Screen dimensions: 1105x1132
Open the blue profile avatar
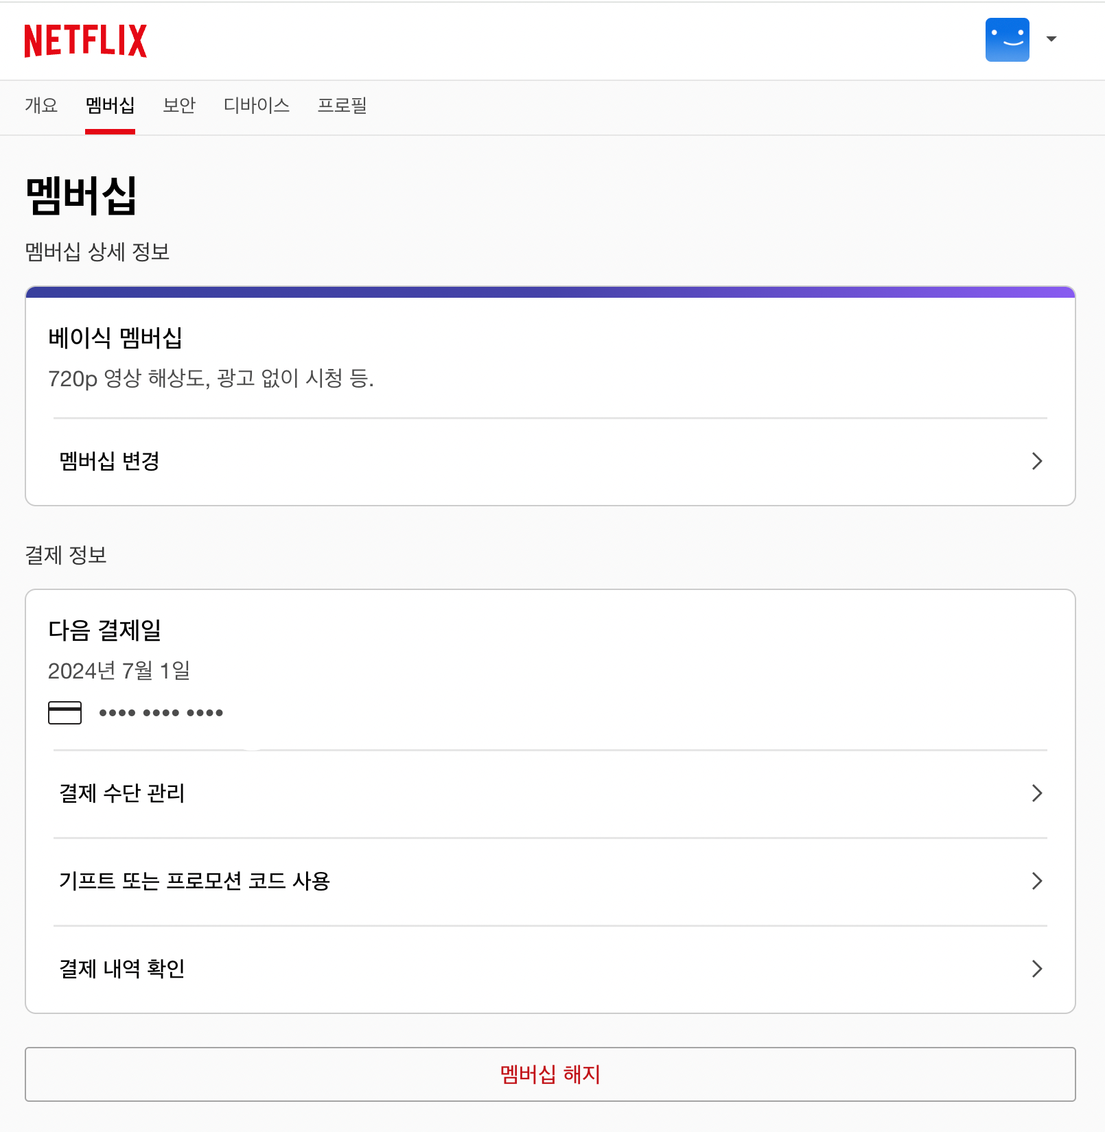[1007, 39]
